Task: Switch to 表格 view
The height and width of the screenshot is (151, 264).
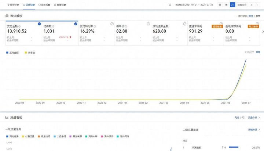Action: (258, 16)
